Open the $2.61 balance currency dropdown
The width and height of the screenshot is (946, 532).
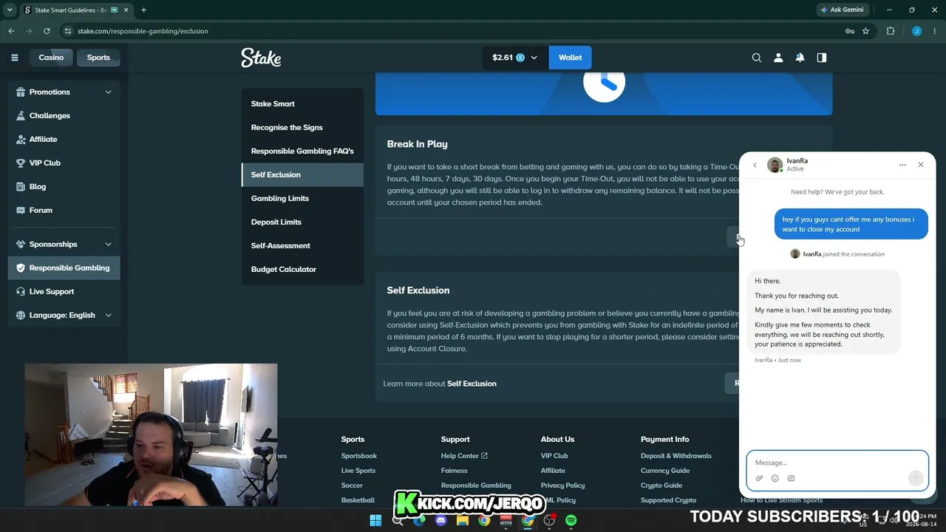tap(515, 58)
